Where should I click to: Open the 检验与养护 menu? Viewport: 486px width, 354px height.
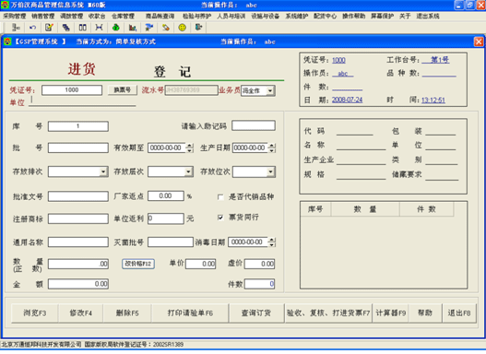click(196, 16)
